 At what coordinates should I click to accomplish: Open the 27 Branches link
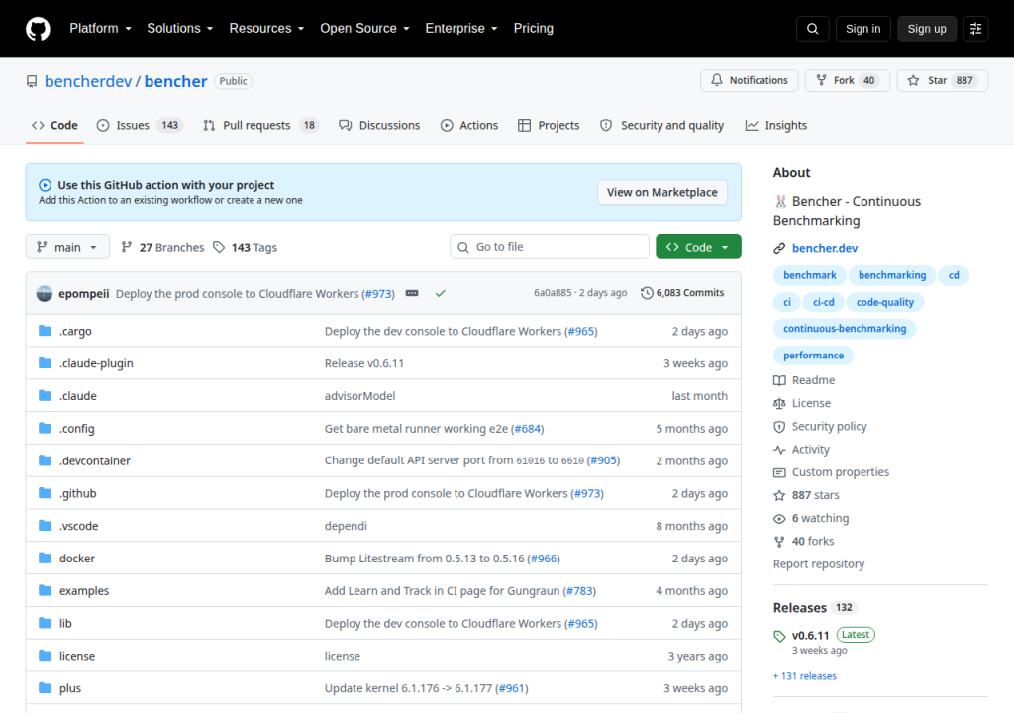pos(162,247)
